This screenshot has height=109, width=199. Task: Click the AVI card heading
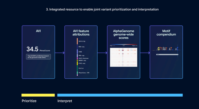[38, 31]
